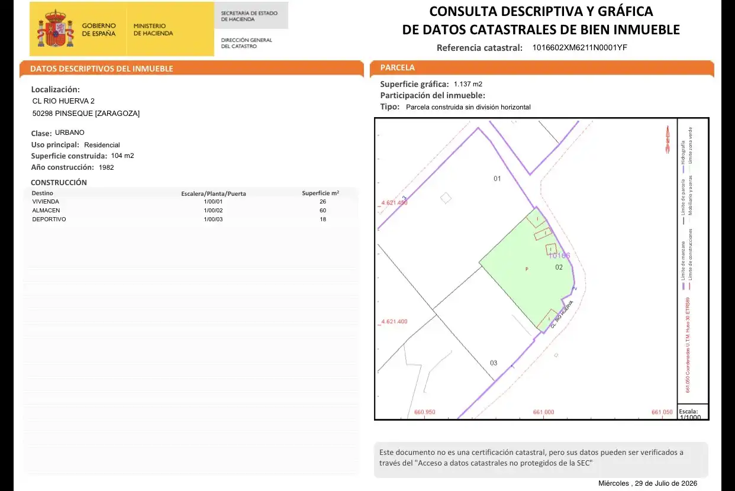735x491 pixels.
Task: Click the 'Clase:' label
Action: (x=41, y=133)
